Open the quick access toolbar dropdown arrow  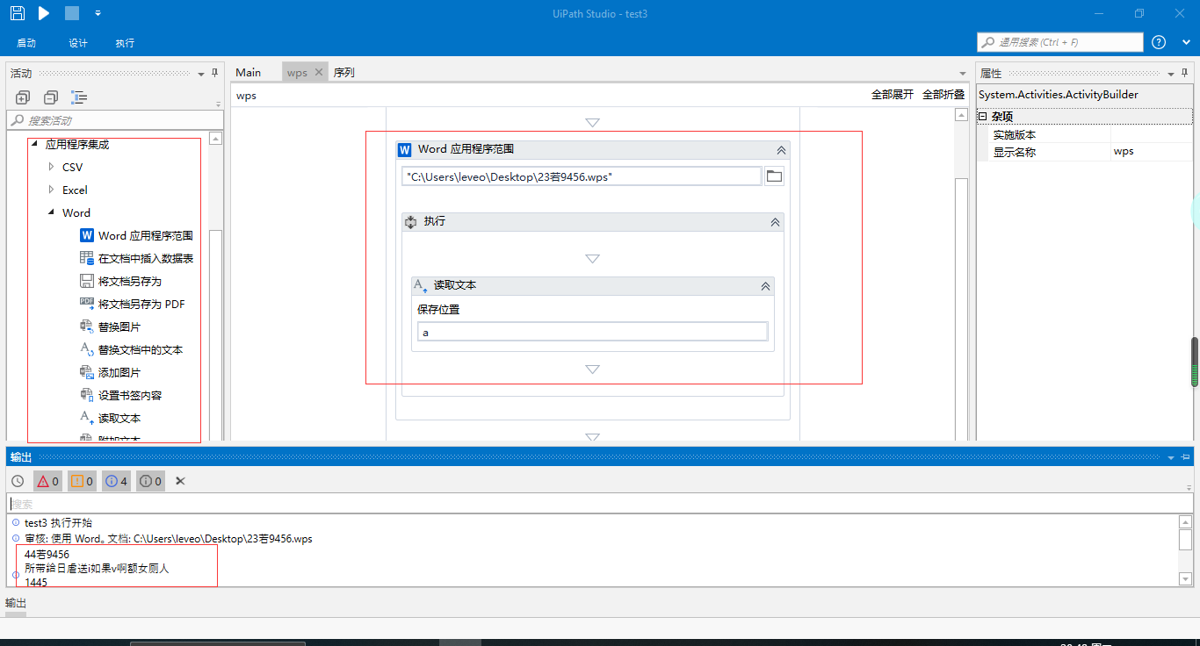click(x=98, y=13)
